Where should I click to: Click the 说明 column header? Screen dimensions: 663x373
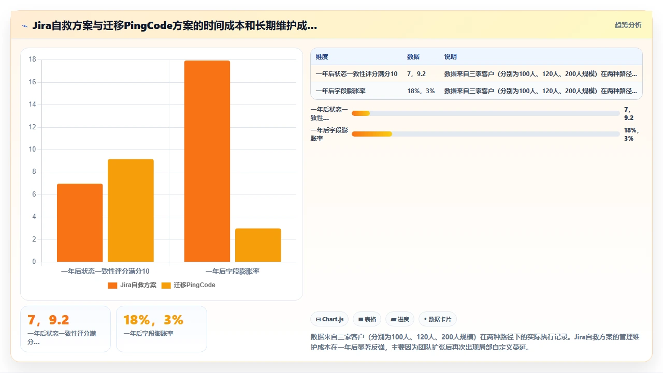(451, 57)
